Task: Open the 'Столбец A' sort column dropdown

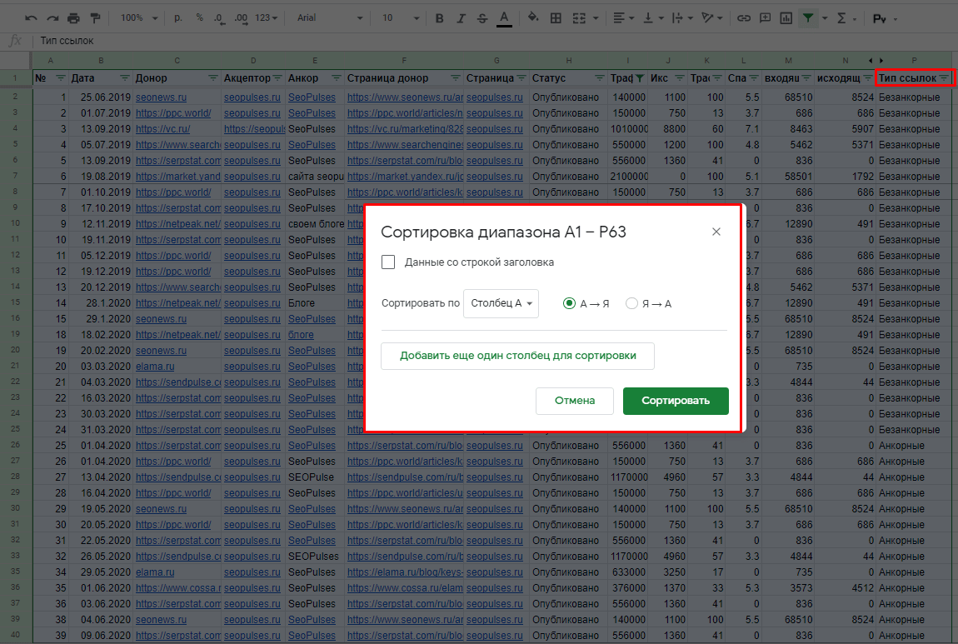Action: pyautogui.click(x=501, y=303)
